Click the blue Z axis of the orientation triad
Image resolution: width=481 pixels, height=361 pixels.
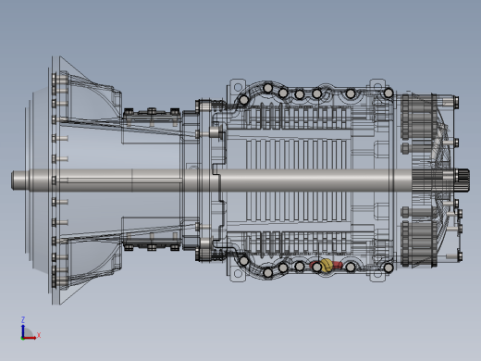23,330
